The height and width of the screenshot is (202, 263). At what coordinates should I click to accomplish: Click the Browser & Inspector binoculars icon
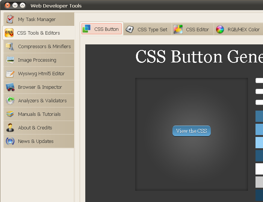[10, 87]
